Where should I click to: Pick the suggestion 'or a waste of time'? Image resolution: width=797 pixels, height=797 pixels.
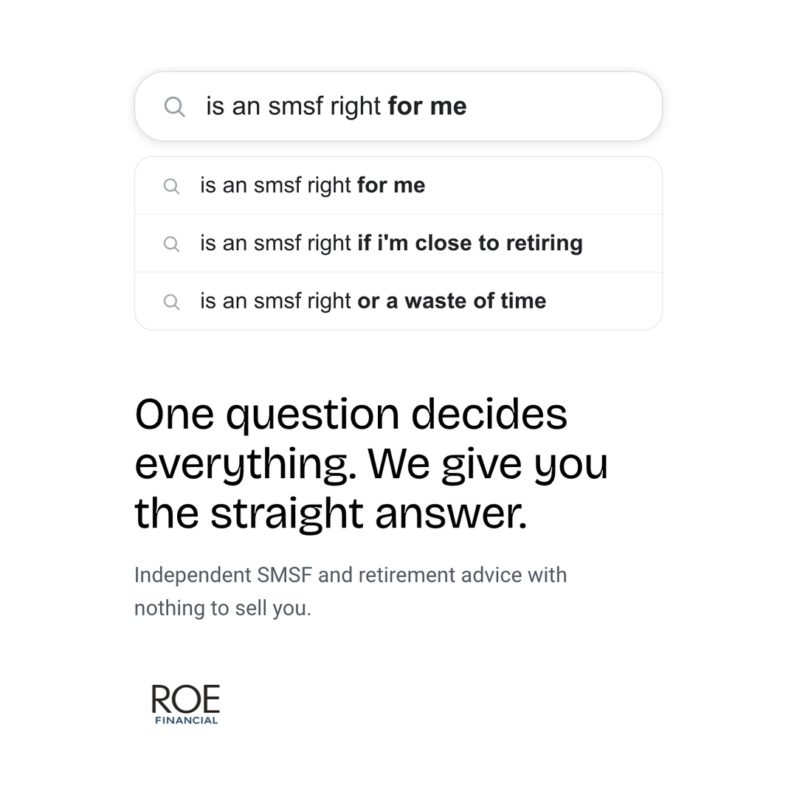[x=398, y=301]
